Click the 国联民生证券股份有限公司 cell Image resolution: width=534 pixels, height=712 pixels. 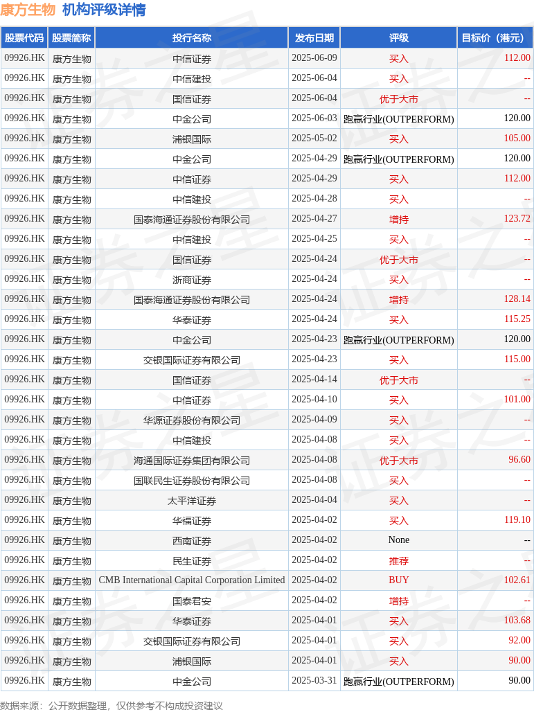[x=192, y=481]
